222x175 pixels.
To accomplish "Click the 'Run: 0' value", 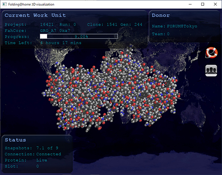I will click(x=67, y=24).
